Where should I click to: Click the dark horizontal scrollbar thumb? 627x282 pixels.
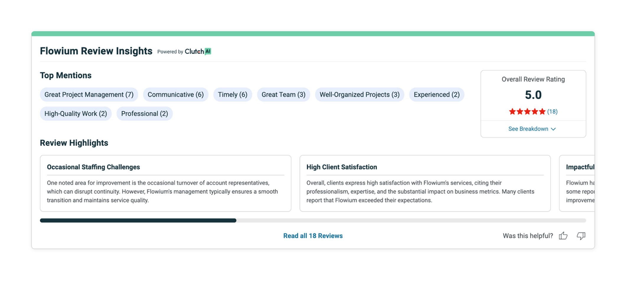coord(138,220)
